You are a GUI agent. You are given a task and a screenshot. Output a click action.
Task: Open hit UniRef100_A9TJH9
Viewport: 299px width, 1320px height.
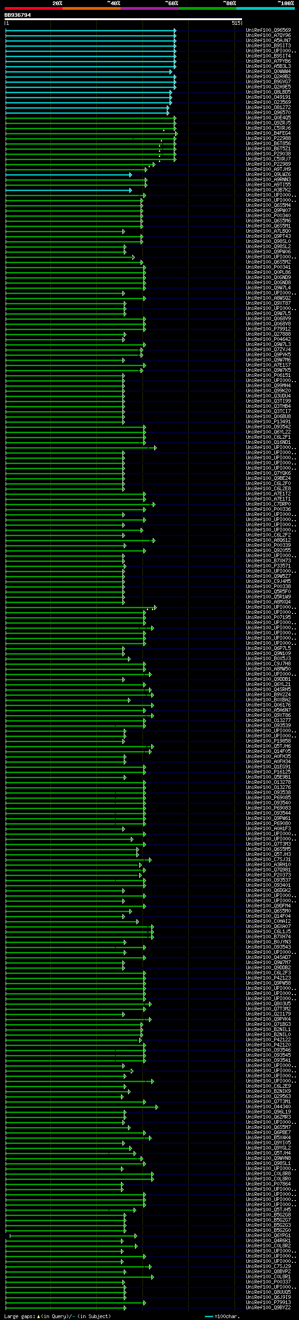coord(268,169)
